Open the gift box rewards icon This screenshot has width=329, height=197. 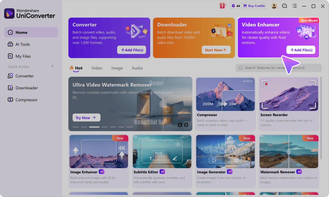pos(223,6)
